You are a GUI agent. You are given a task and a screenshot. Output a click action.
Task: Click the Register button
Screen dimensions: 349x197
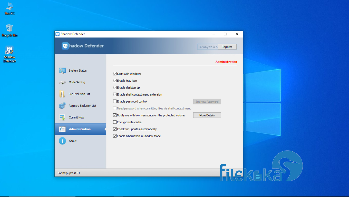(x=227, y=47)
